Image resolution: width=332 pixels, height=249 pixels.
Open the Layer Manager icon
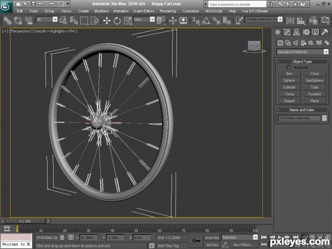313,20
